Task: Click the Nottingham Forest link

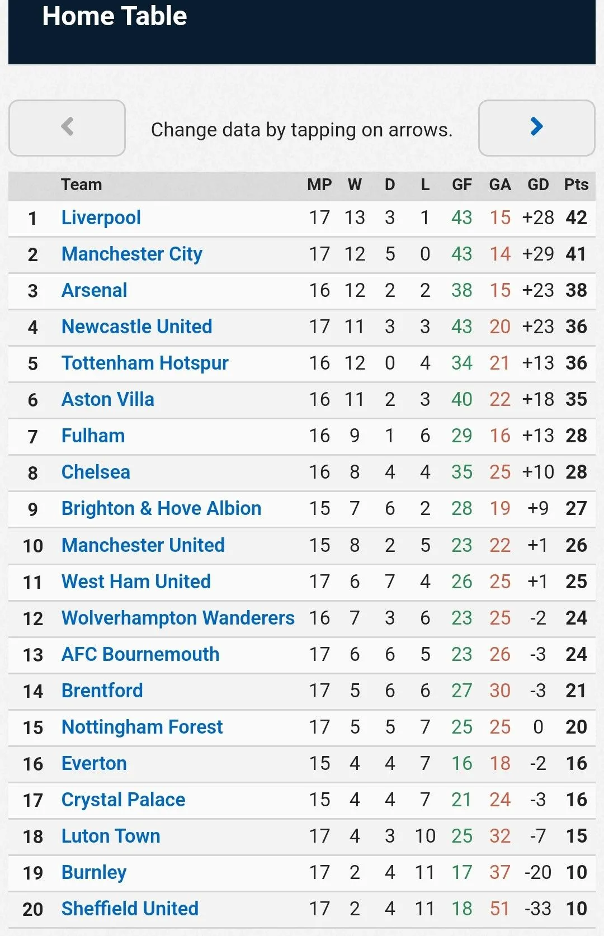Action: (x=142, y=727)
